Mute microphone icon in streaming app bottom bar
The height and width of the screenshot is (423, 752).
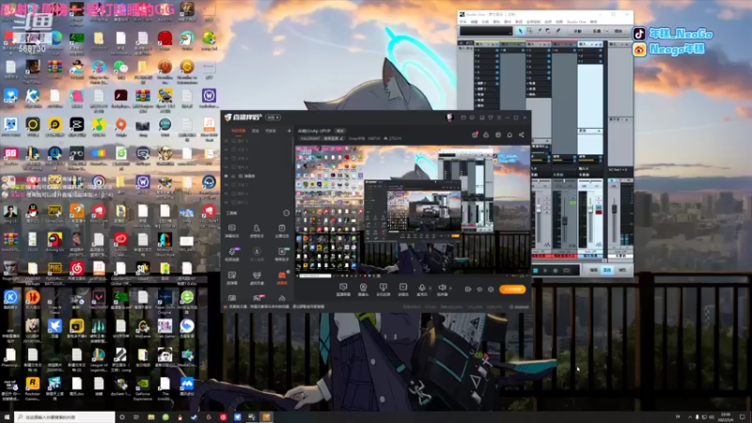point(422,288)
